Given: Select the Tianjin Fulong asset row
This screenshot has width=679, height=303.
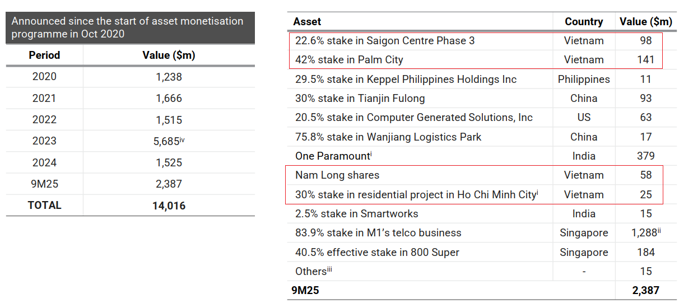Looking at the screenshot, I should (360, 99).
